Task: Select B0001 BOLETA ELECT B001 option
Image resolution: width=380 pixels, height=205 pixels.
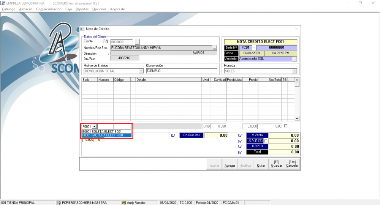Action: coord(107,132)
